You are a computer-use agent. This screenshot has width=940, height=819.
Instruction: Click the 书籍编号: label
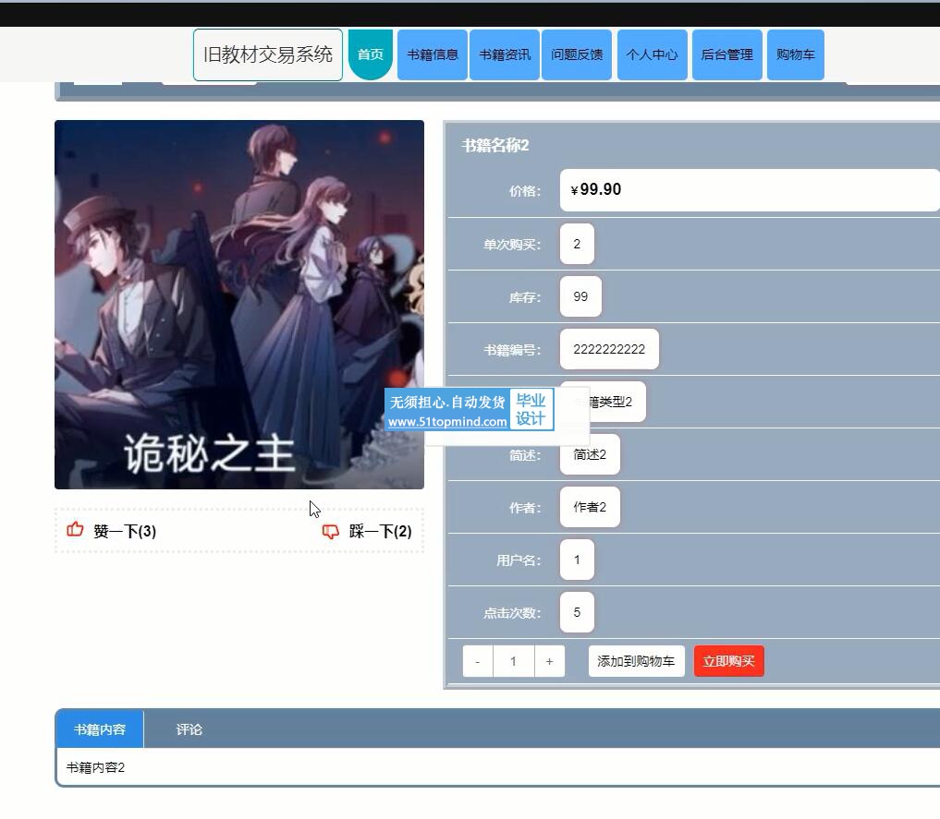(513, 350)
